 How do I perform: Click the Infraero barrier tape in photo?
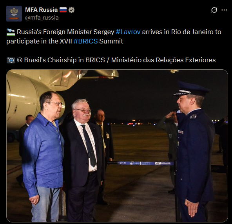141,163
